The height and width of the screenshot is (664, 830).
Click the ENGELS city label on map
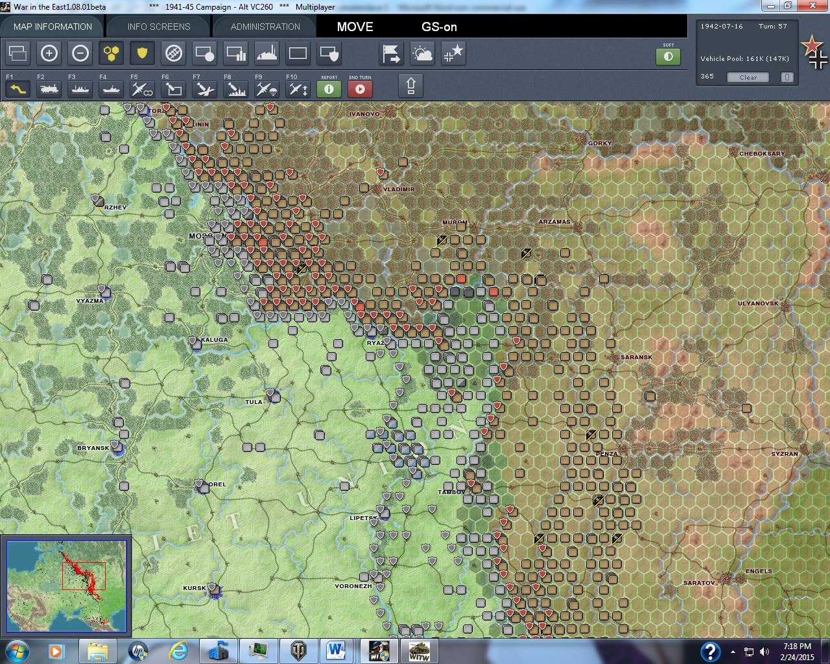point(759,571)
